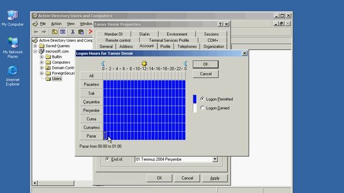Click the Cut scissors toolbar icon
Image resolution: width=344 pixels, height=193 pixels.
click(73, 32)
